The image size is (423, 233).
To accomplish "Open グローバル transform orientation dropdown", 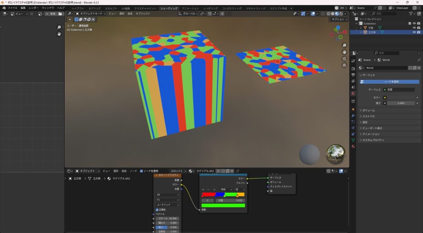I will (x=188, y=14).
